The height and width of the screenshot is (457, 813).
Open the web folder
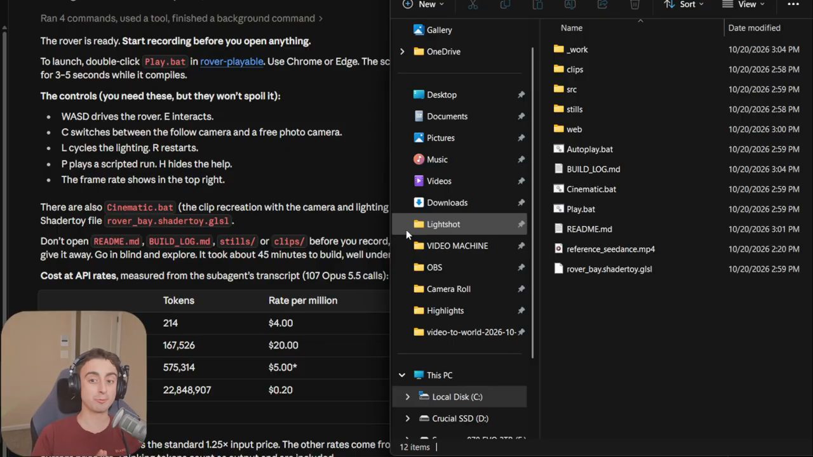(x=574, y=129)
